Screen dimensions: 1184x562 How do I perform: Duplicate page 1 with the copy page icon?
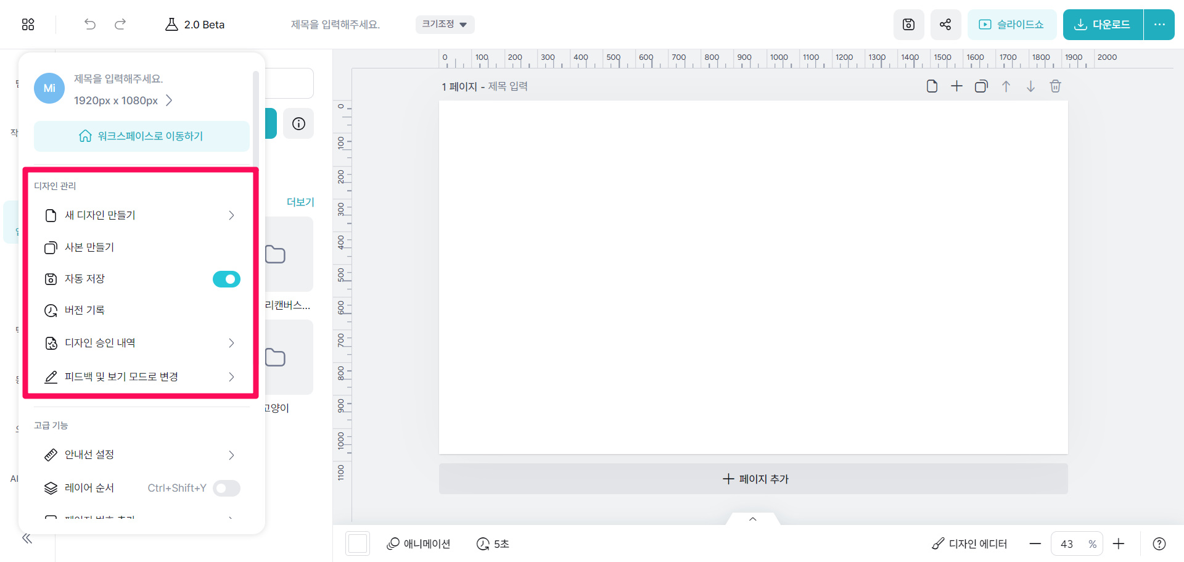(x=981, y=86)
